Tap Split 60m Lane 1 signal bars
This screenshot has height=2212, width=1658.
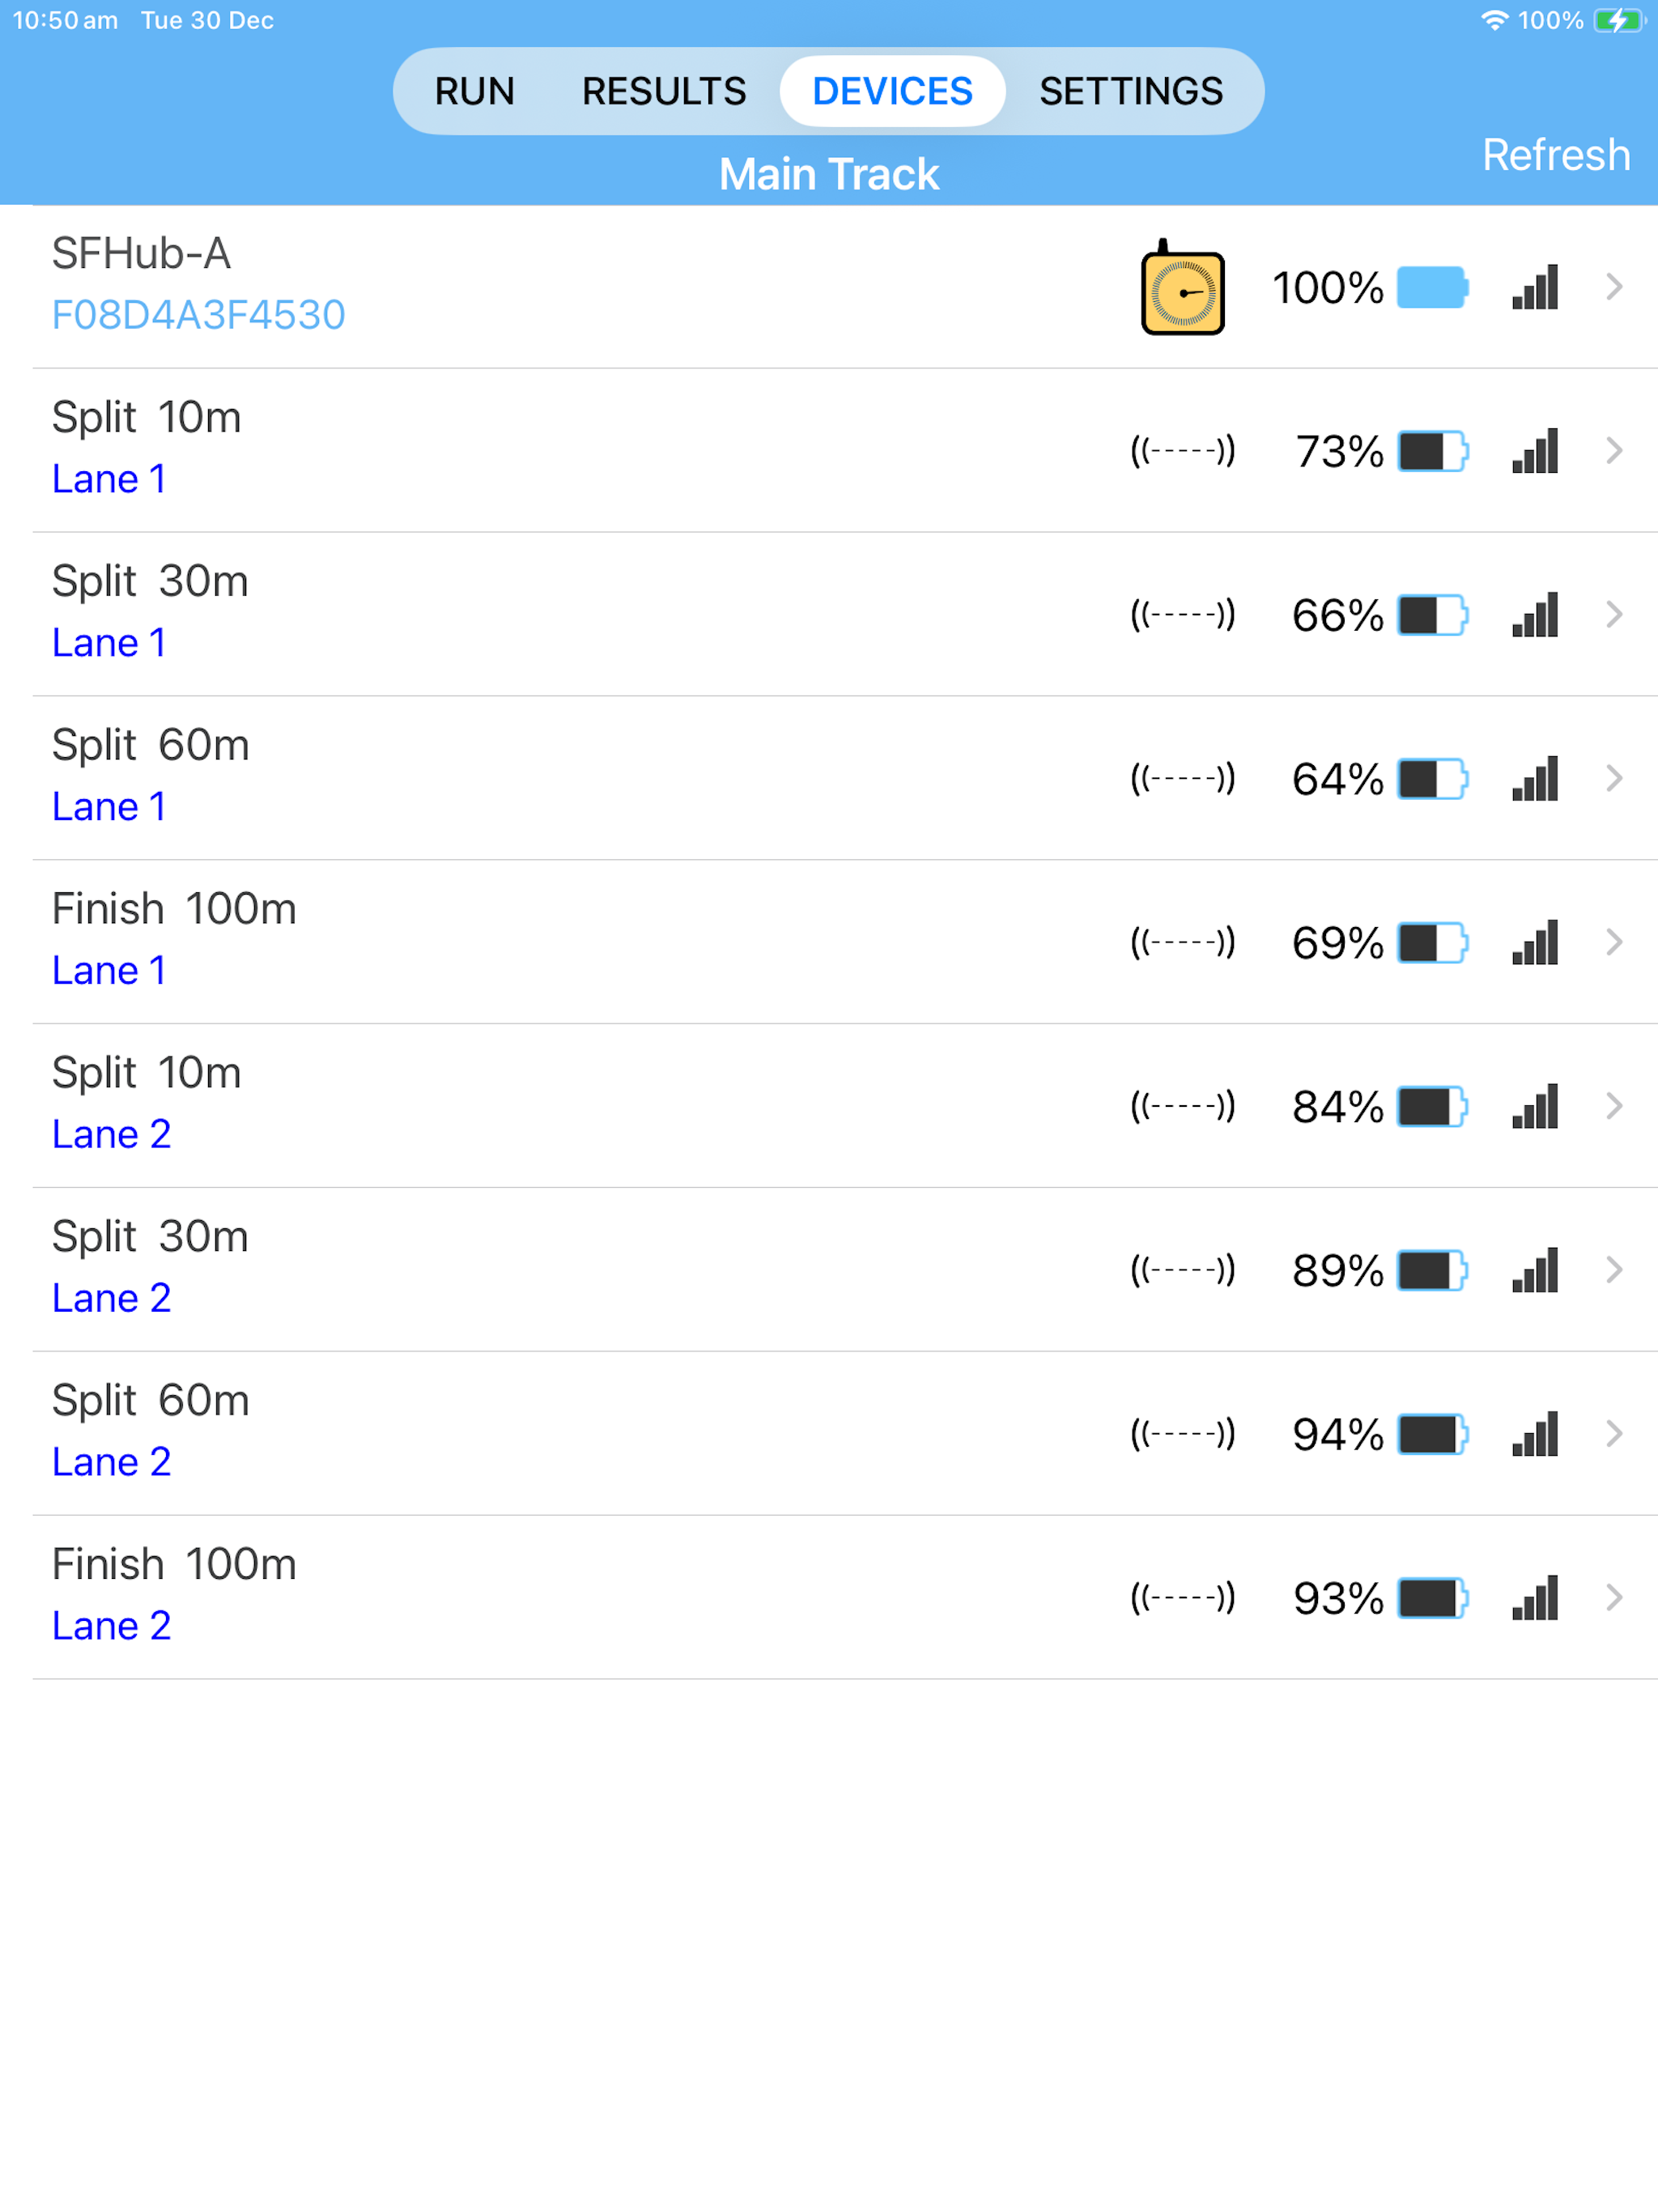pyautogui.click(x=1535, y=779)
